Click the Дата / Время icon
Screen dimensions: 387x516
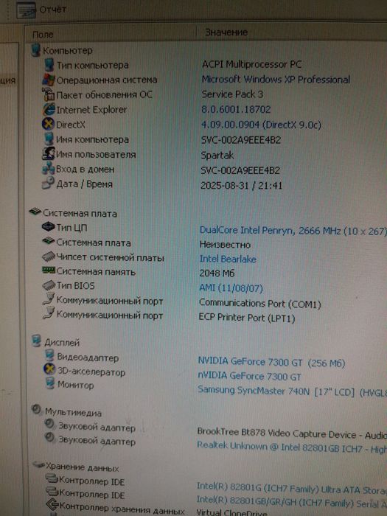coord(48,184)
